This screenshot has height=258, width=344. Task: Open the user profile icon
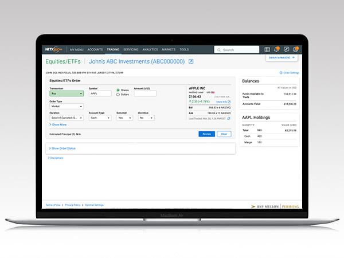pyautogui.click(x=295, y=50)
